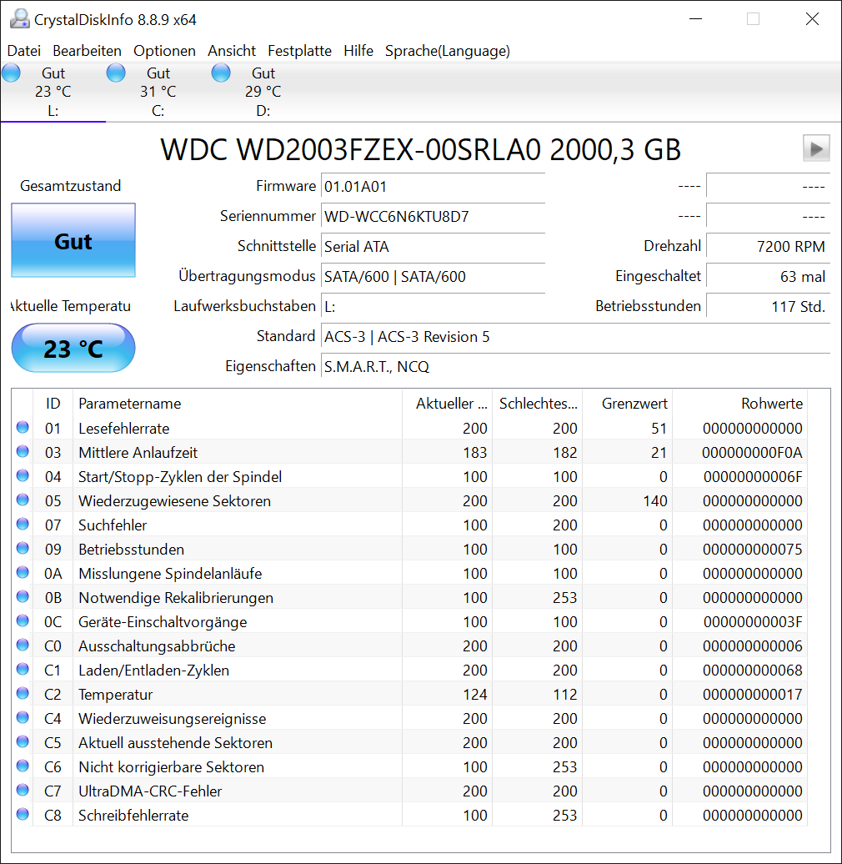
Task: Open the Datei menu
Action: (x=23, y=51)
